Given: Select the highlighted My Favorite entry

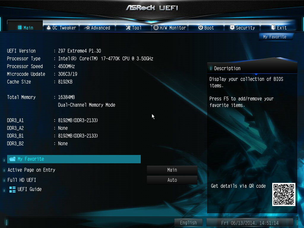Looking at the screenshot, I should coord(74,159).
